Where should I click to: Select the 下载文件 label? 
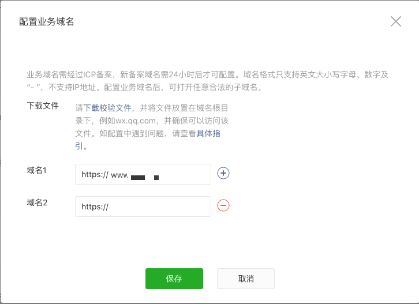(x=43, y=107)
